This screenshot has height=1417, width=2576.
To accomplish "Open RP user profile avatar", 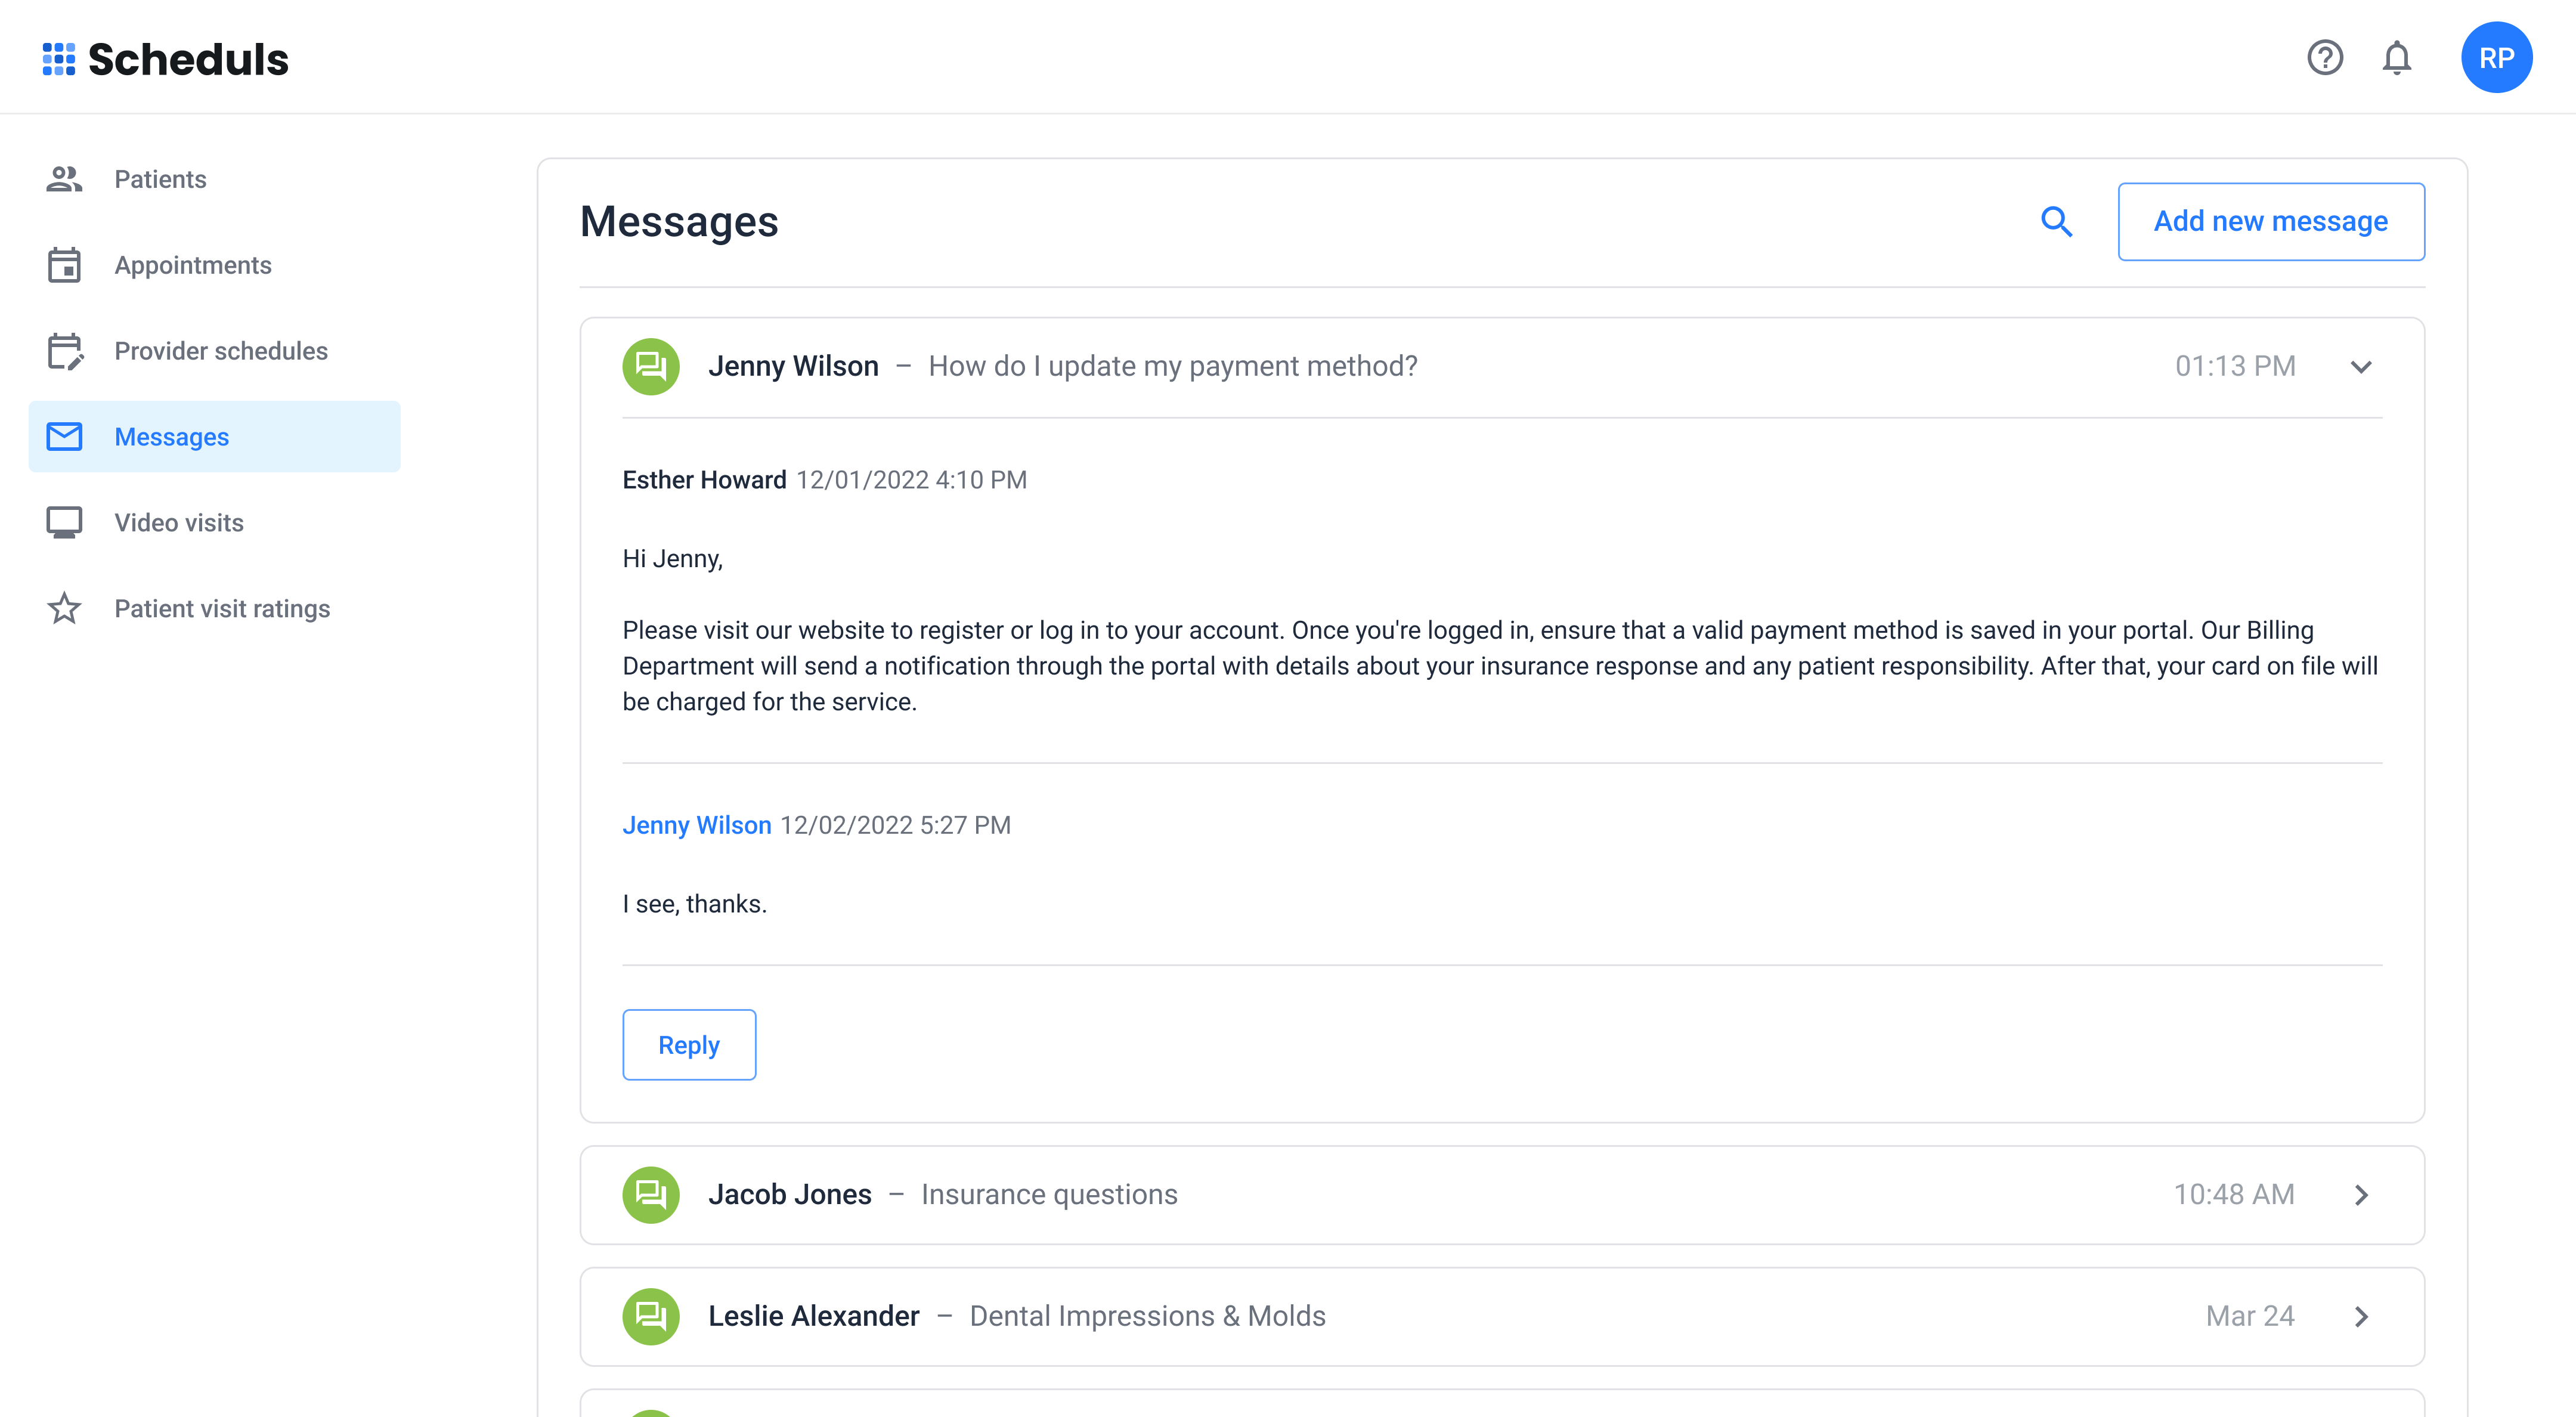I will pos(2496,58).
